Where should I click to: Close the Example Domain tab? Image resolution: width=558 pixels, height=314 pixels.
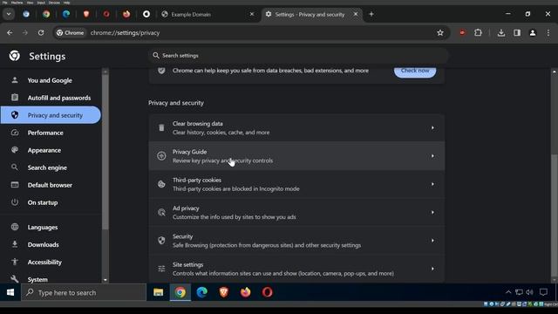(252, 14)
